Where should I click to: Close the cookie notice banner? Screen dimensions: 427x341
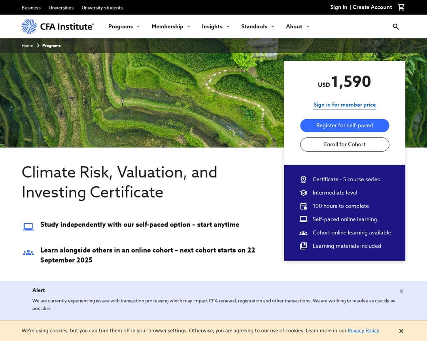(401, 331)
